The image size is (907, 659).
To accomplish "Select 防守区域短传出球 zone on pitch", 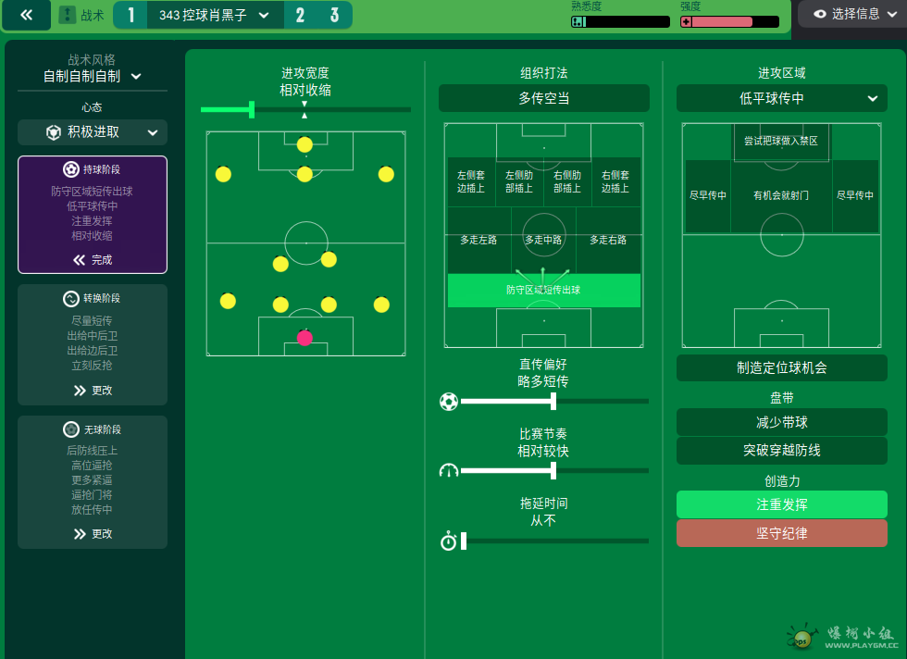I will [x=543, y=290].
